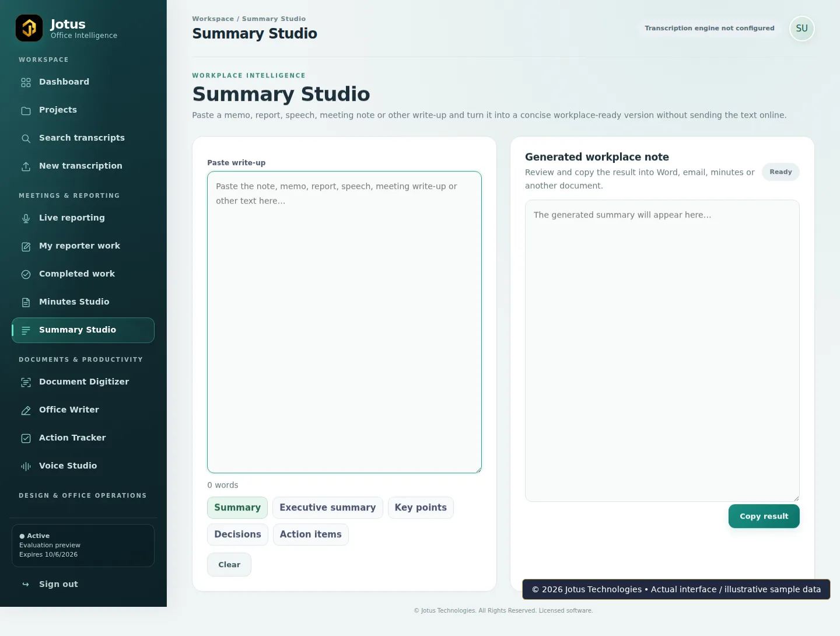Click the '0 words' counter text
This screenshot has height=636, width=840.
click(223, 485)
